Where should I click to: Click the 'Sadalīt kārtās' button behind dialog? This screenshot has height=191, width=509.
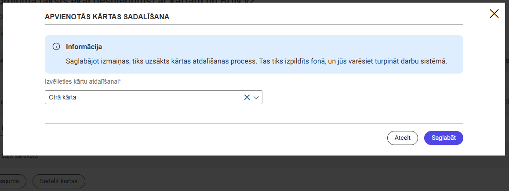[x=59, y=181]
